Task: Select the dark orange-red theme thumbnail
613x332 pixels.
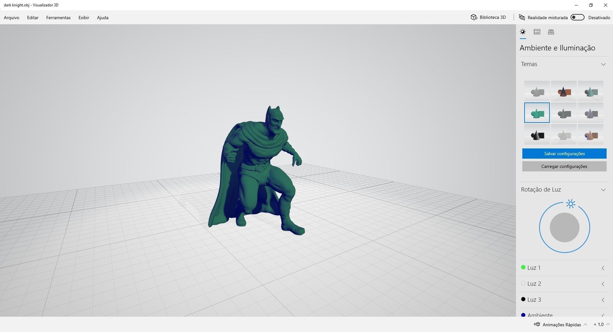Action: coord(564,91)
